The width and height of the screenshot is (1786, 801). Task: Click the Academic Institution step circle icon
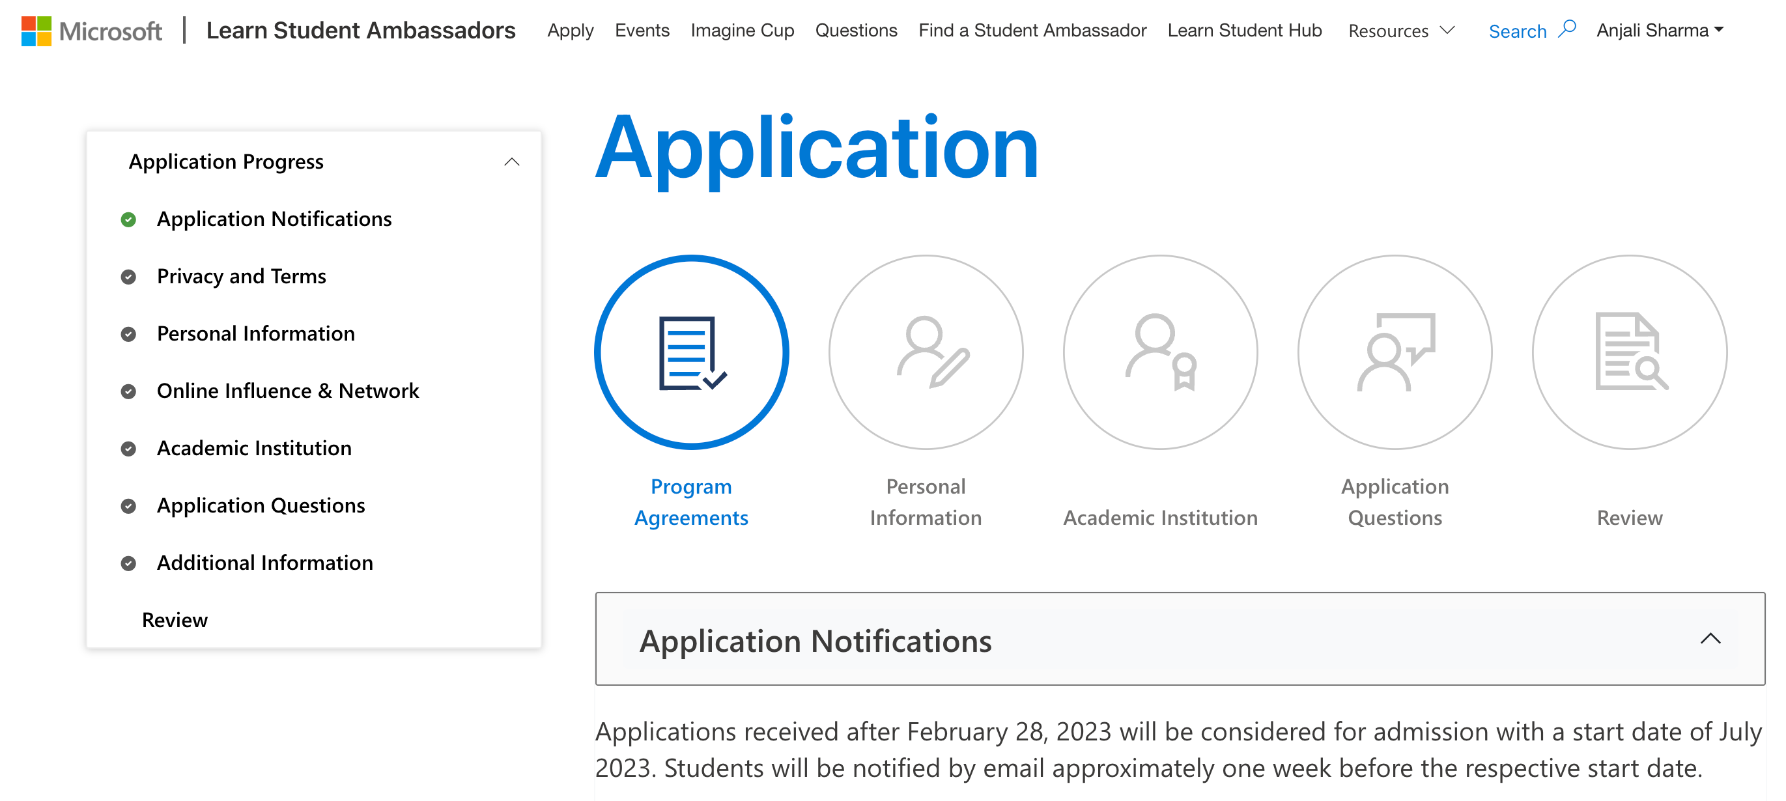1160,353
